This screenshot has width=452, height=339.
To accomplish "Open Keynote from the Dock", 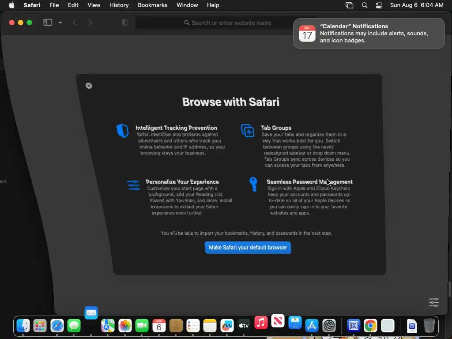I will pyautogui.click(x=295, y=323).
